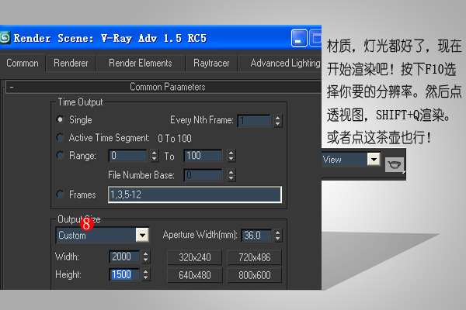This screenshot has width=466, height=310.
Task: Open the Raytracer tab
Action: (211, 64)
